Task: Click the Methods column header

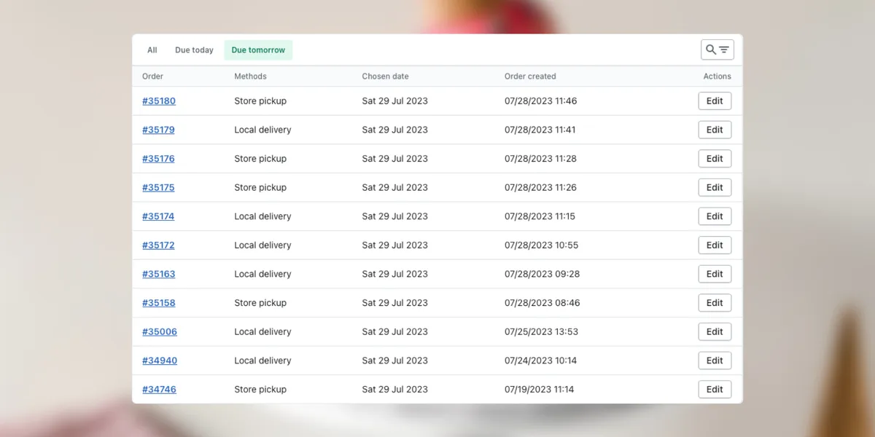Action: [250, 76]
